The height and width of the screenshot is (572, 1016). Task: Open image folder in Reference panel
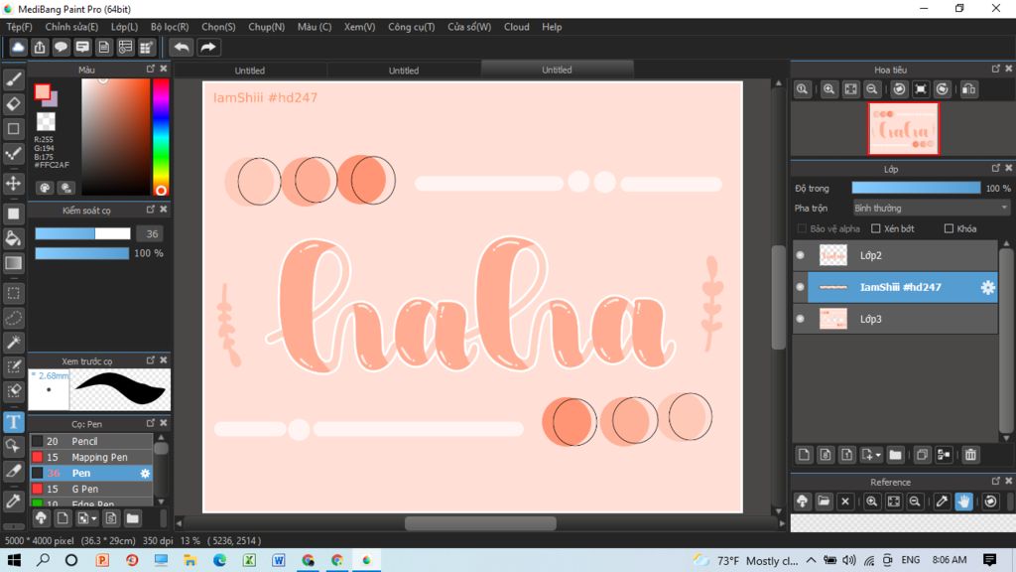824,501
